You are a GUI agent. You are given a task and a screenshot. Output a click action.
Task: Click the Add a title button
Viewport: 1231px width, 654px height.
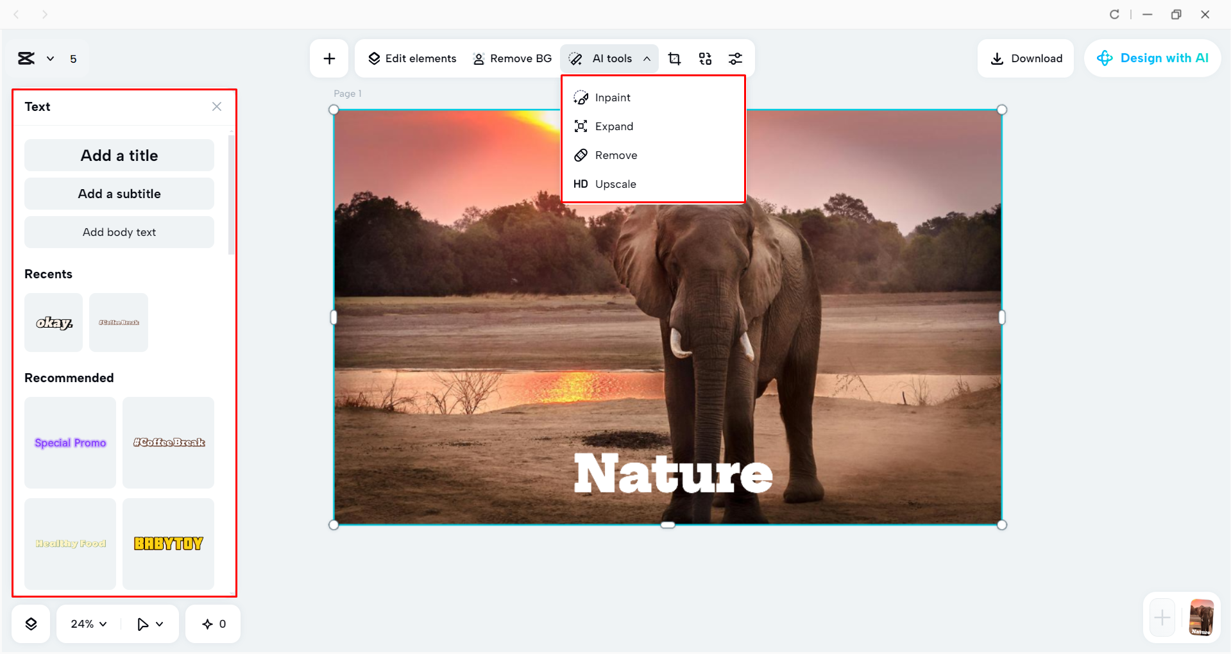click(x=119, y=155)
